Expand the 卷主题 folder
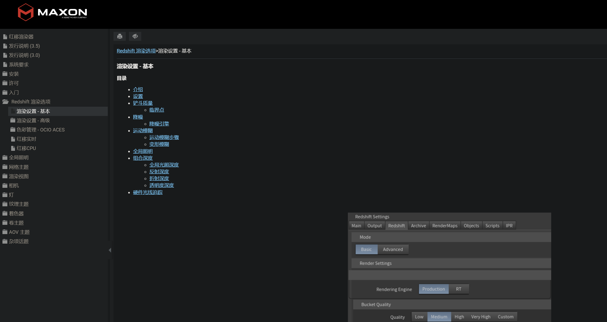This screenshot has width=607, height=322. tap(16, 223)
